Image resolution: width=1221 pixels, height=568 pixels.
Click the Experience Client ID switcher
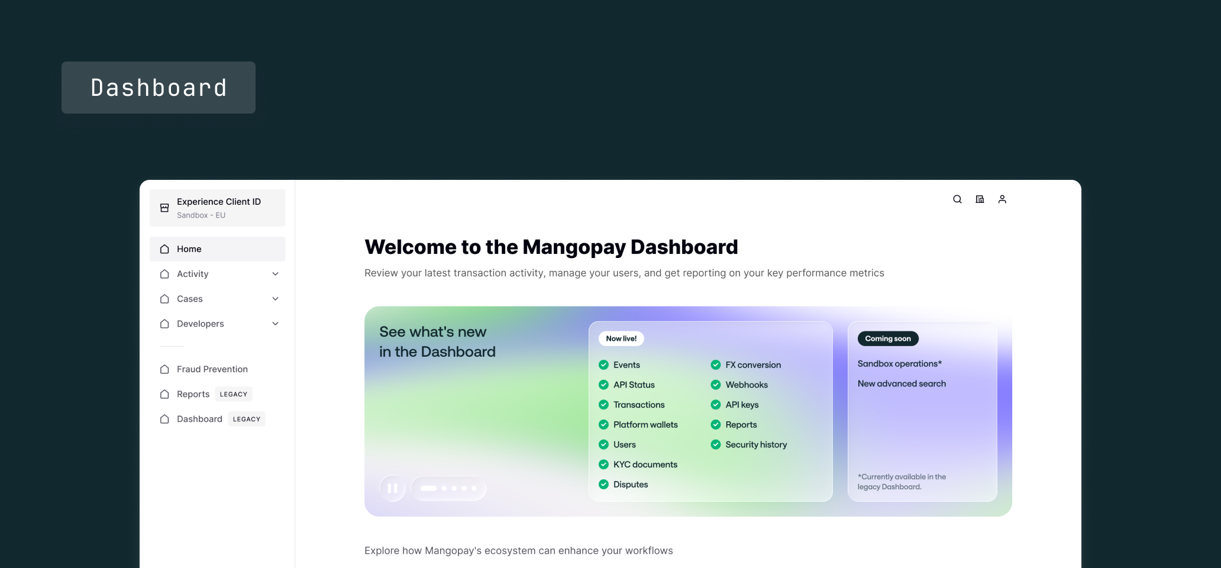[217, 208]
